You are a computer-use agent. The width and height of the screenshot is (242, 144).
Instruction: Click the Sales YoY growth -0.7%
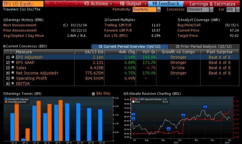click(150, 68)
